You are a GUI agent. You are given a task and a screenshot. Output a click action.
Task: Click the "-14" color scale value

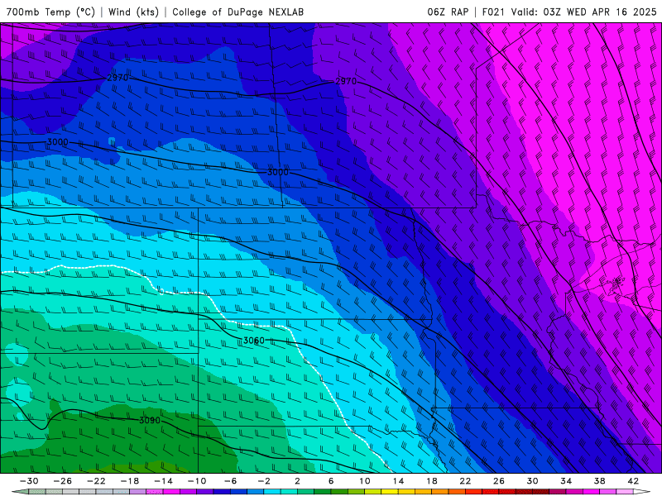(163, 481)
